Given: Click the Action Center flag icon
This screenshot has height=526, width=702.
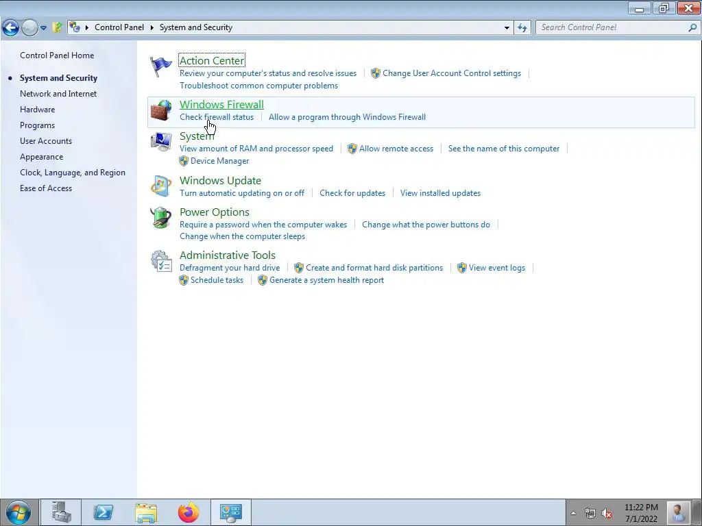Looking at the screenshot, I should [160, 66].
